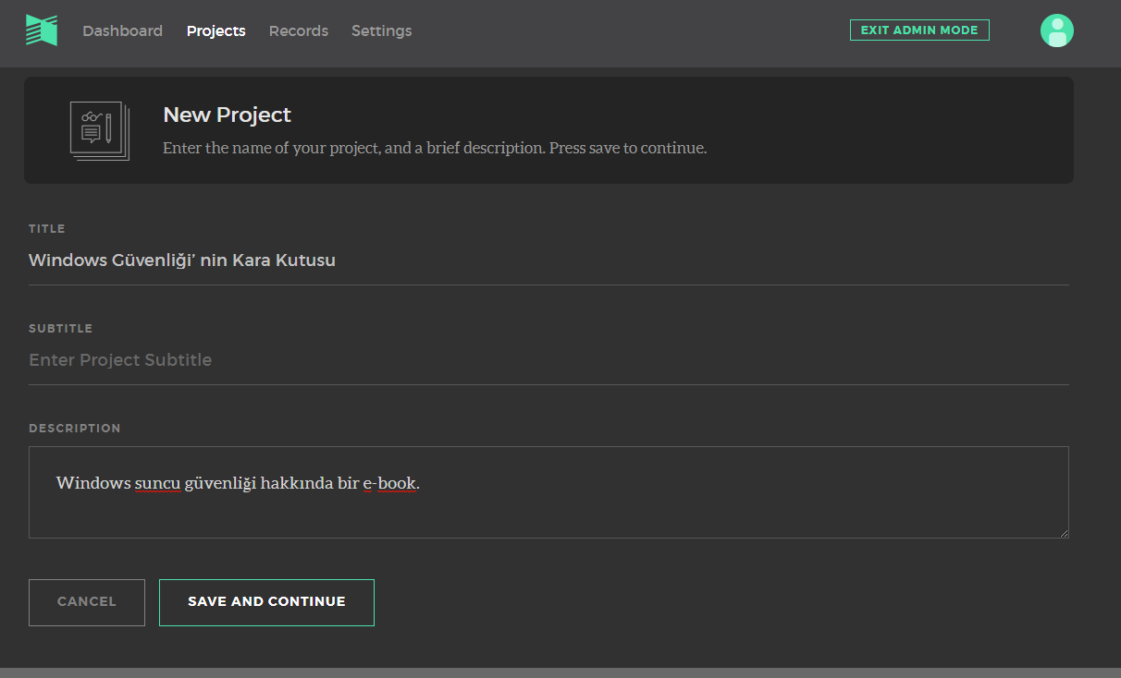Viewport: 1121px width, 678px height.
Task: Open the user profile avatar
Action: point(1057,30)
